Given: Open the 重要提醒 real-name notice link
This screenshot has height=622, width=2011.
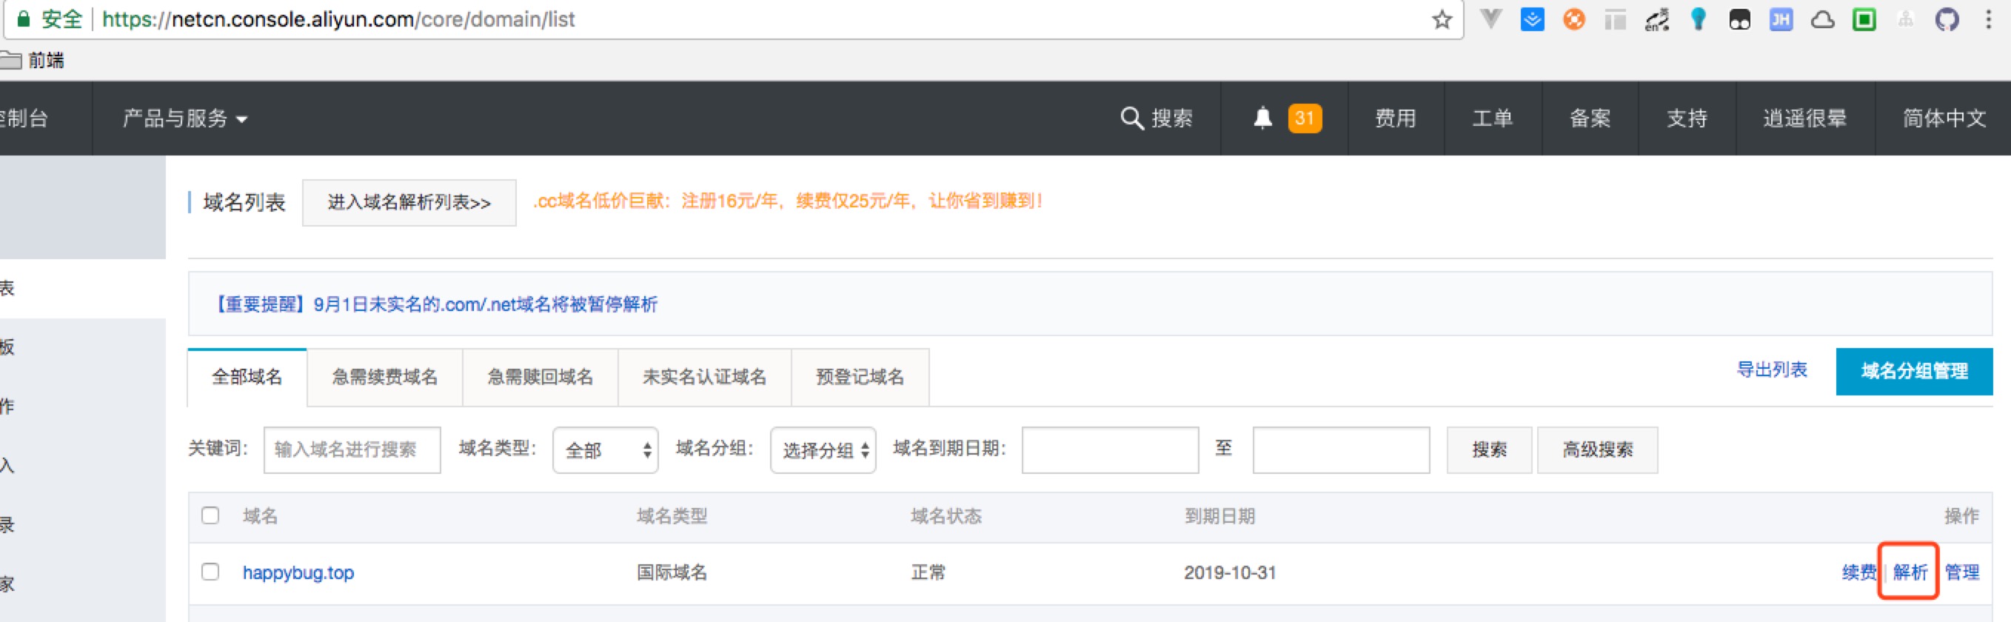Looking at the screenshot, I should pos(435,304).
